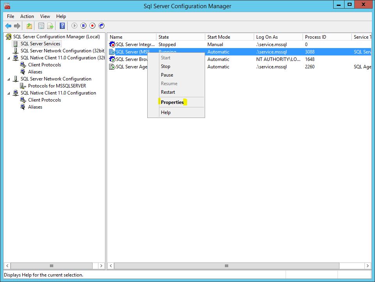
Task: Choose Restart in the context menu
Action: click(x=176, y=92)
